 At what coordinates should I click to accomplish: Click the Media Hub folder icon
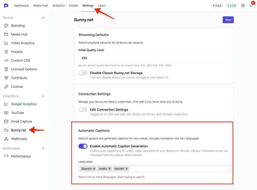[x=6, y=34]
